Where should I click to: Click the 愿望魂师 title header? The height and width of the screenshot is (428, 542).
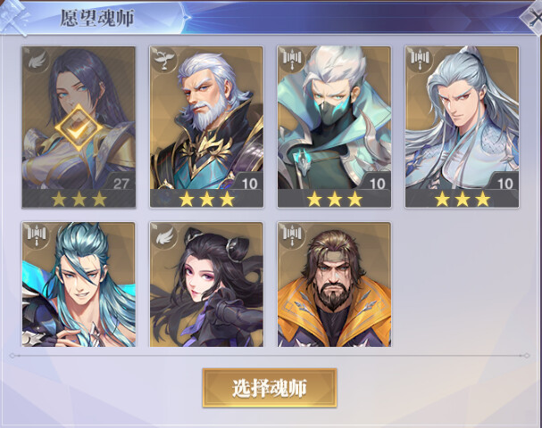pos(97,18)
